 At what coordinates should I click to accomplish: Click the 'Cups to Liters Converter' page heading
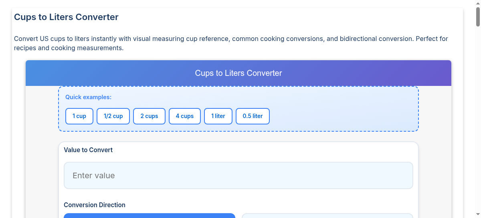click(66, 17)
